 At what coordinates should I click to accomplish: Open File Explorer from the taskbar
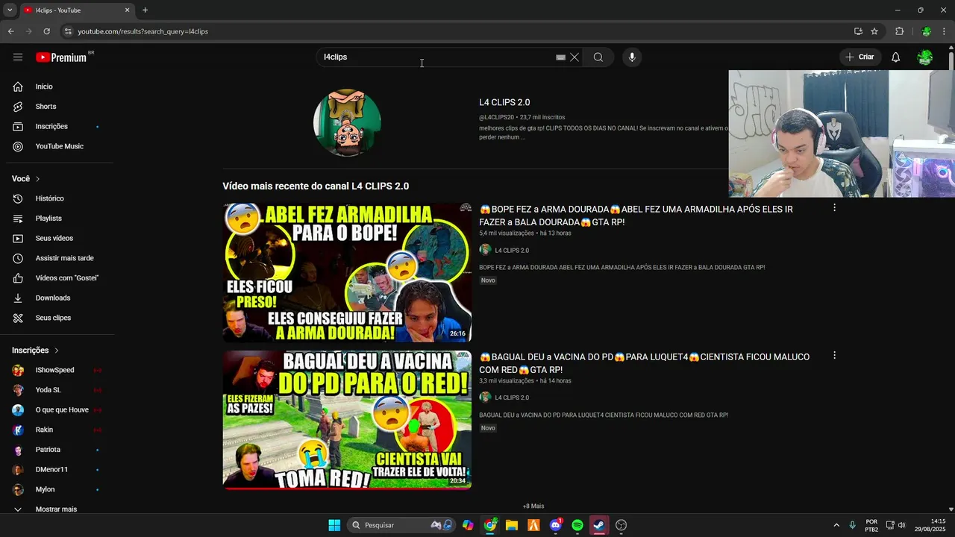point(512,525)
